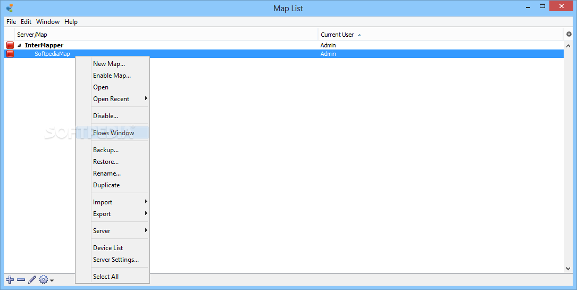Click Admin user cell in SoftpediaMap row
577x290 pixels.
pyautogui.click(x=328, y=54)
